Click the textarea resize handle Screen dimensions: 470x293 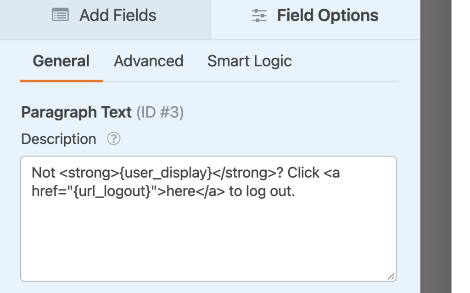pyautogui.click(x=391, y=277)
